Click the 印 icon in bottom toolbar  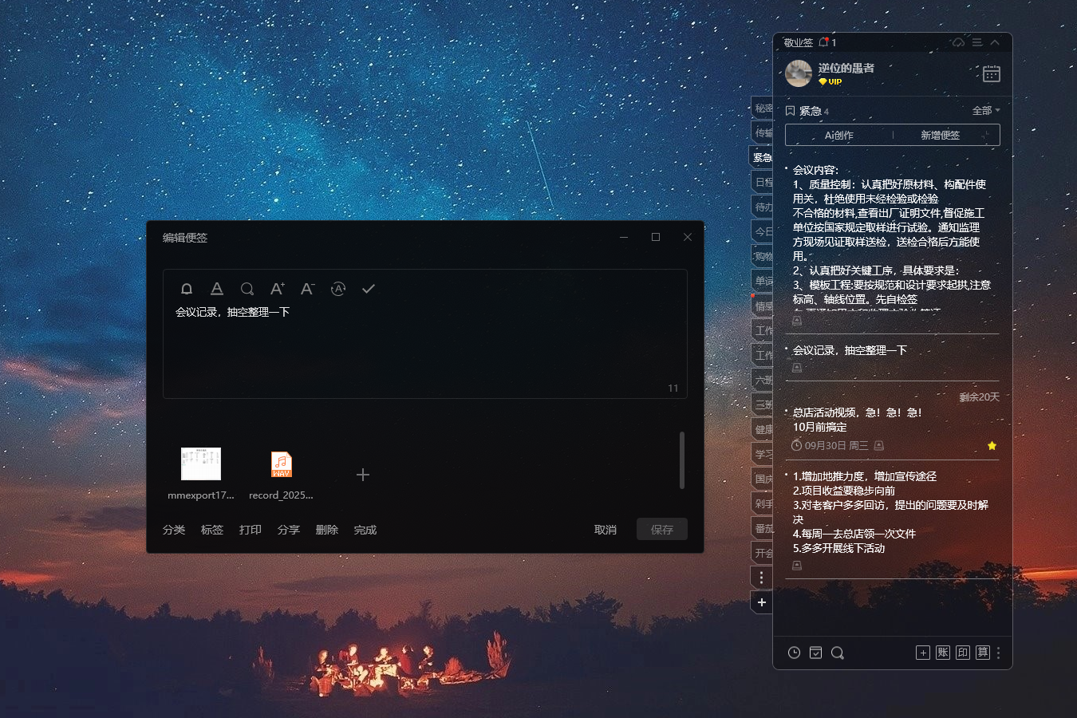[963, 653]
